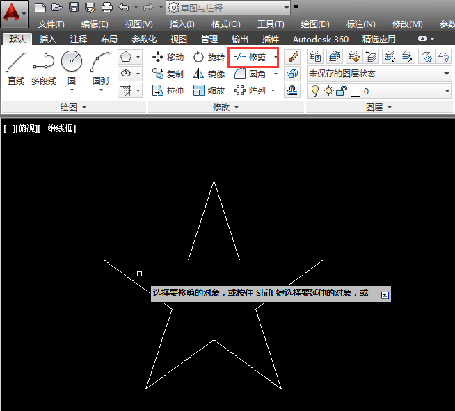Click layer 0 white color swatch
This screenshot has height=411, width=455.
pos(356,92)
